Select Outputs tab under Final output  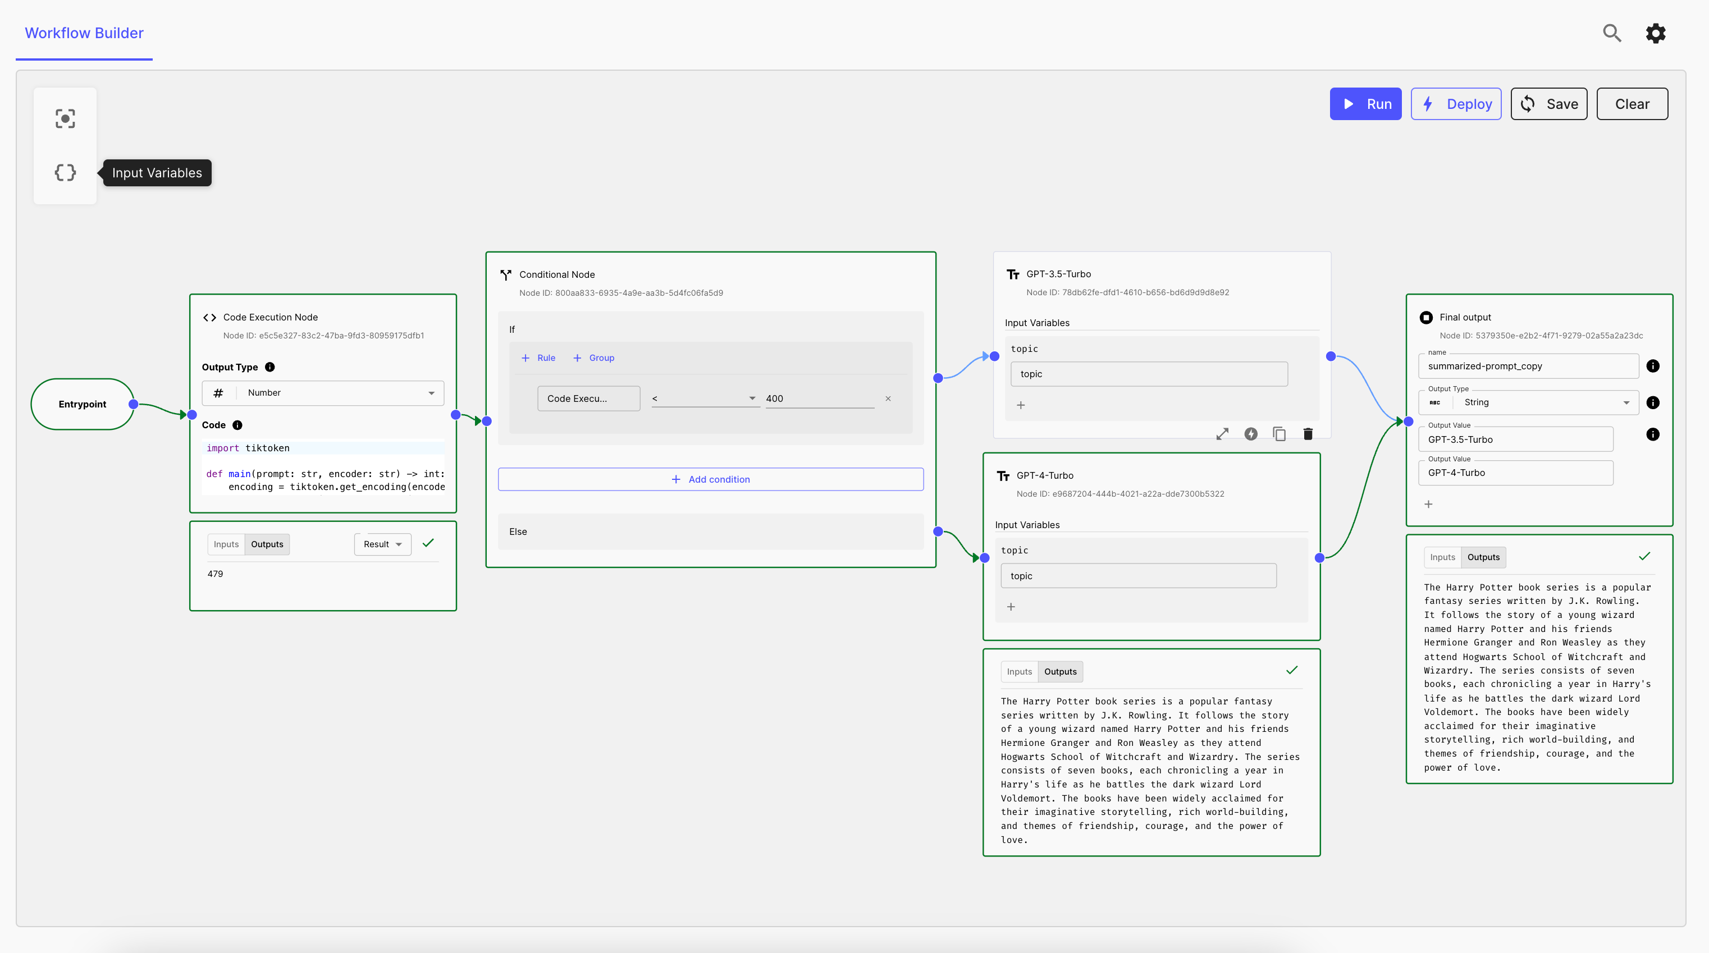[x=1483, y=557]
